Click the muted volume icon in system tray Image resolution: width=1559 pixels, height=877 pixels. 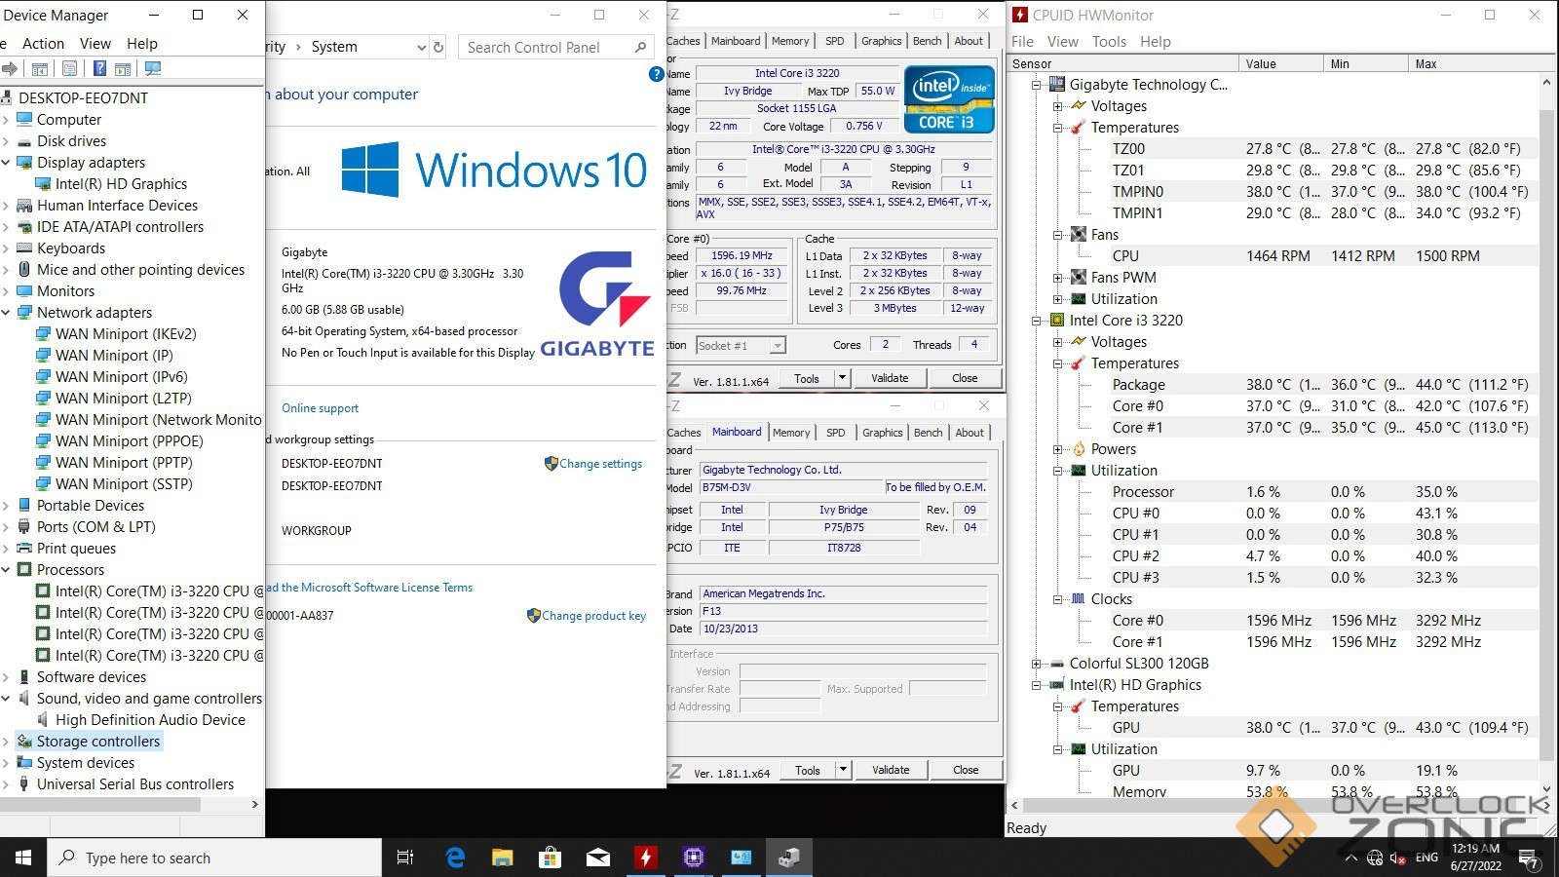click(x=1398, y=858)
